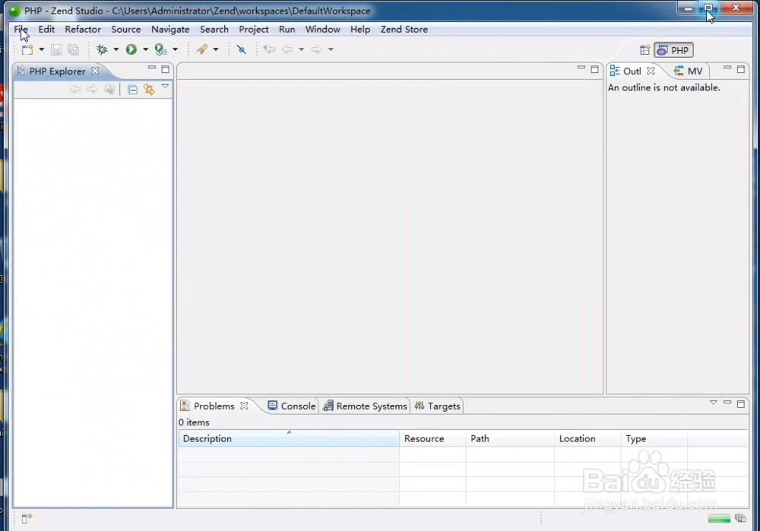Image resolution: width=760 pixels, height=531 pixels.
Task: Switch to the Targets tab
Action: click(437, 406)
